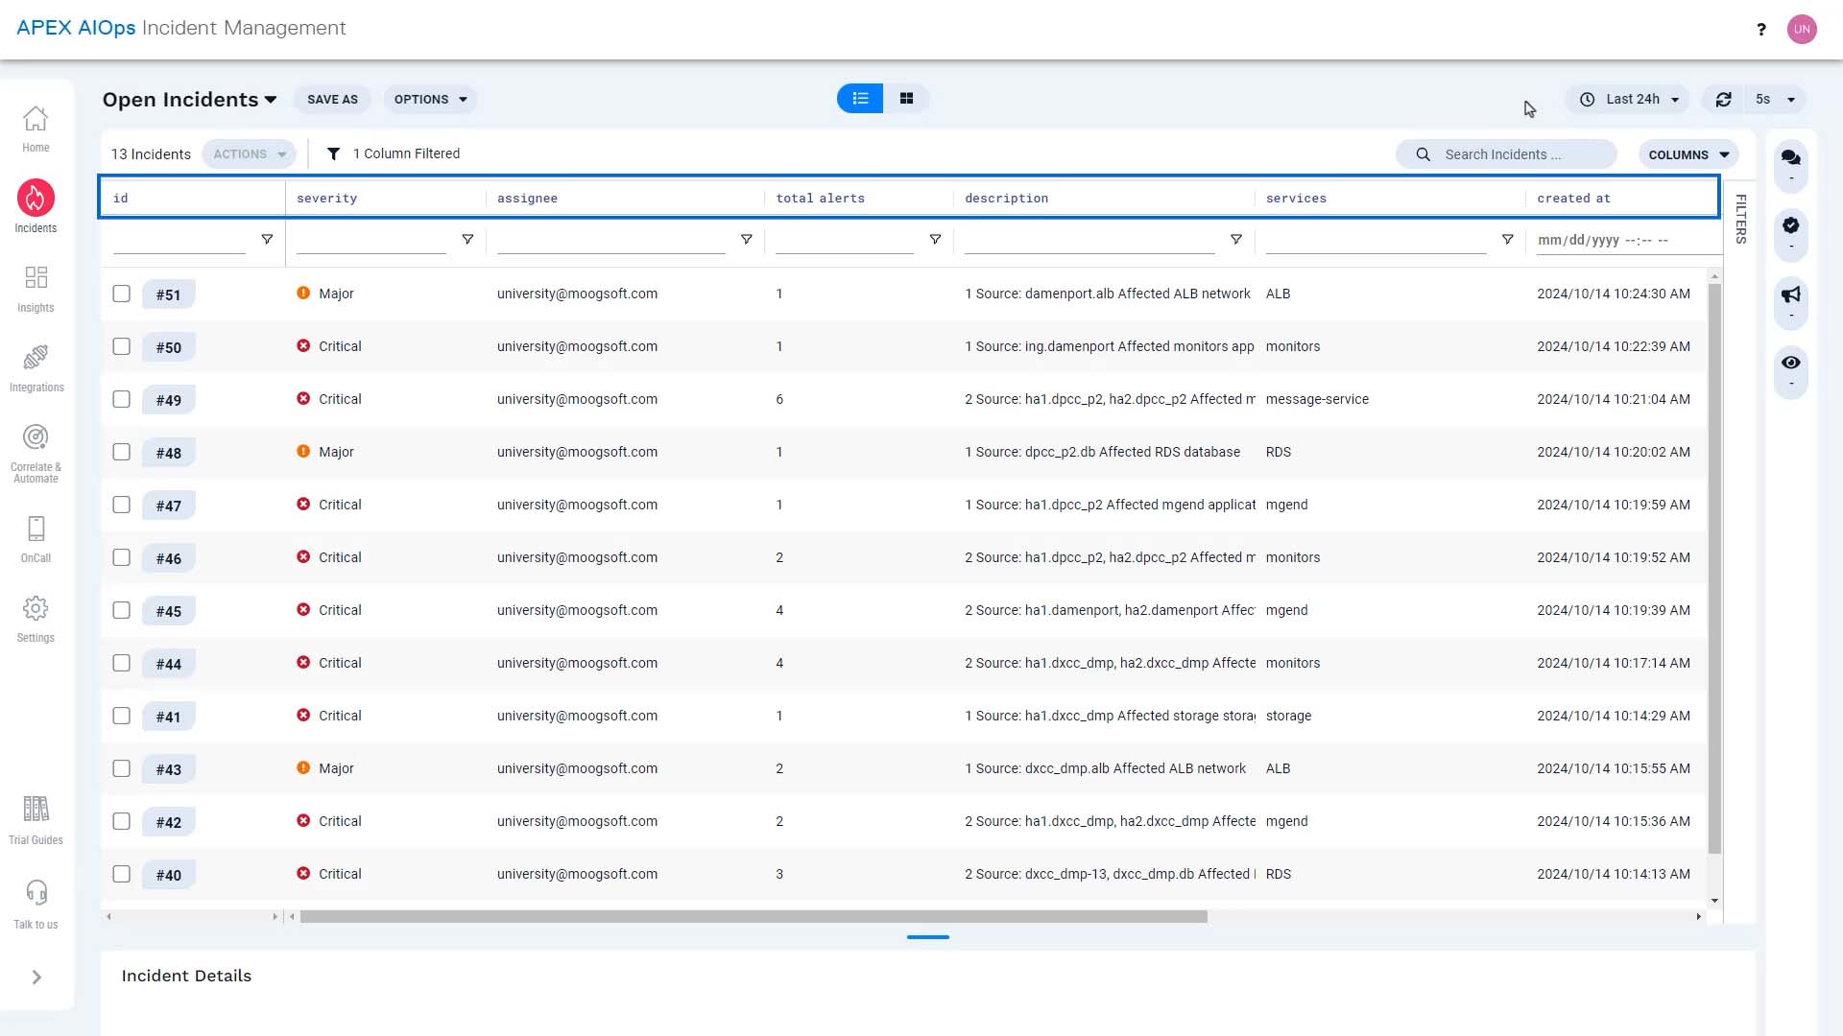This screenshot has width=1843, height=1036.
Task: Select checkbox for incident #51
Action: coord(121,294)
